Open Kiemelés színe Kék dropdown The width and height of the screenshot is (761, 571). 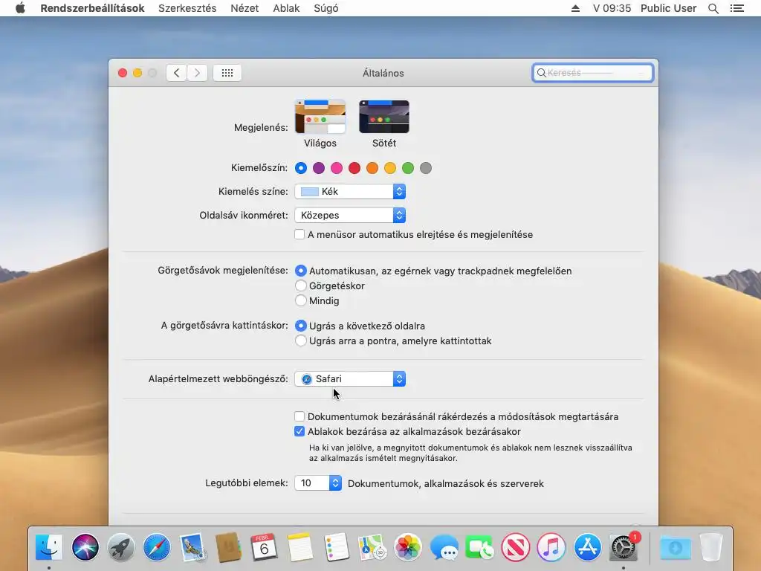pyautogui.click(x=350, y=191)
